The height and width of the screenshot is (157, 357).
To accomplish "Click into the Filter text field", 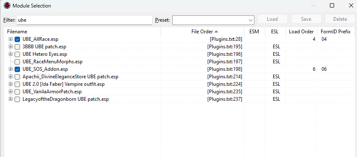I will (85, 20).
